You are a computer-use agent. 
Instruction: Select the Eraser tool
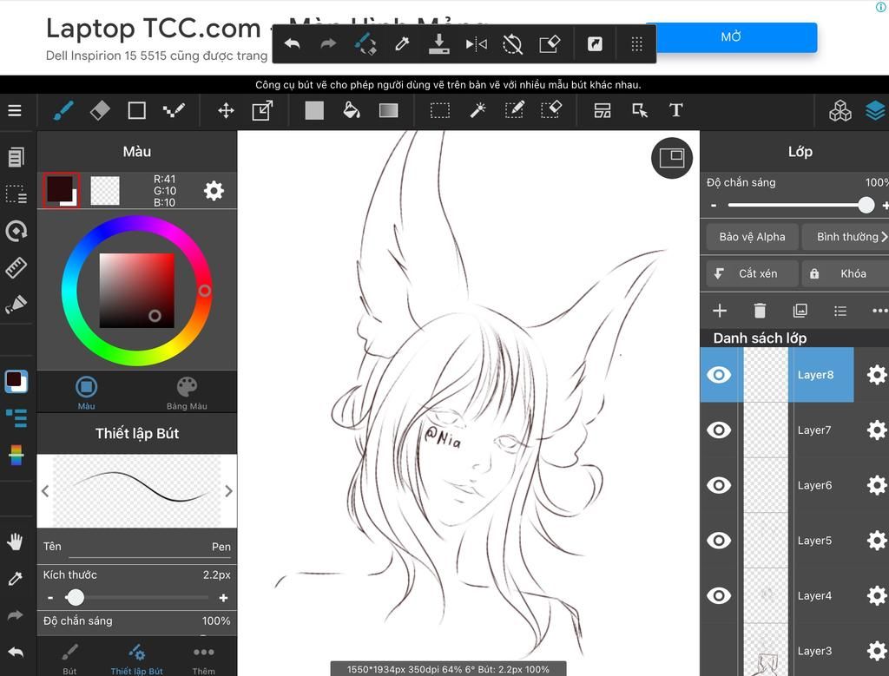click(x=100, y=110)
